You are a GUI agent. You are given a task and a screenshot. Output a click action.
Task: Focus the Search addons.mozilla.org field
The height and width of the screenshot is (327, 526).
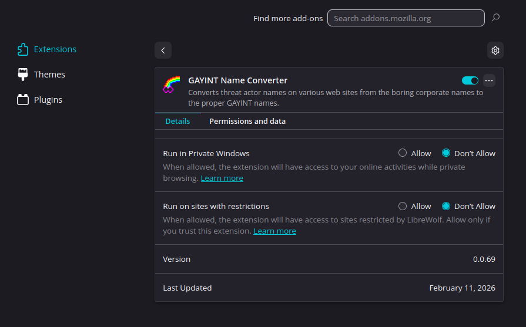coord(406,18)
